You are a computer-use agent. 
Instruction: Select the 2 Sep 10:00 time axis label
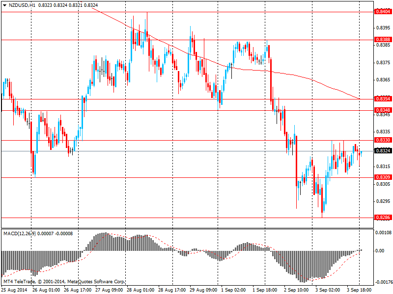[297, 290]
